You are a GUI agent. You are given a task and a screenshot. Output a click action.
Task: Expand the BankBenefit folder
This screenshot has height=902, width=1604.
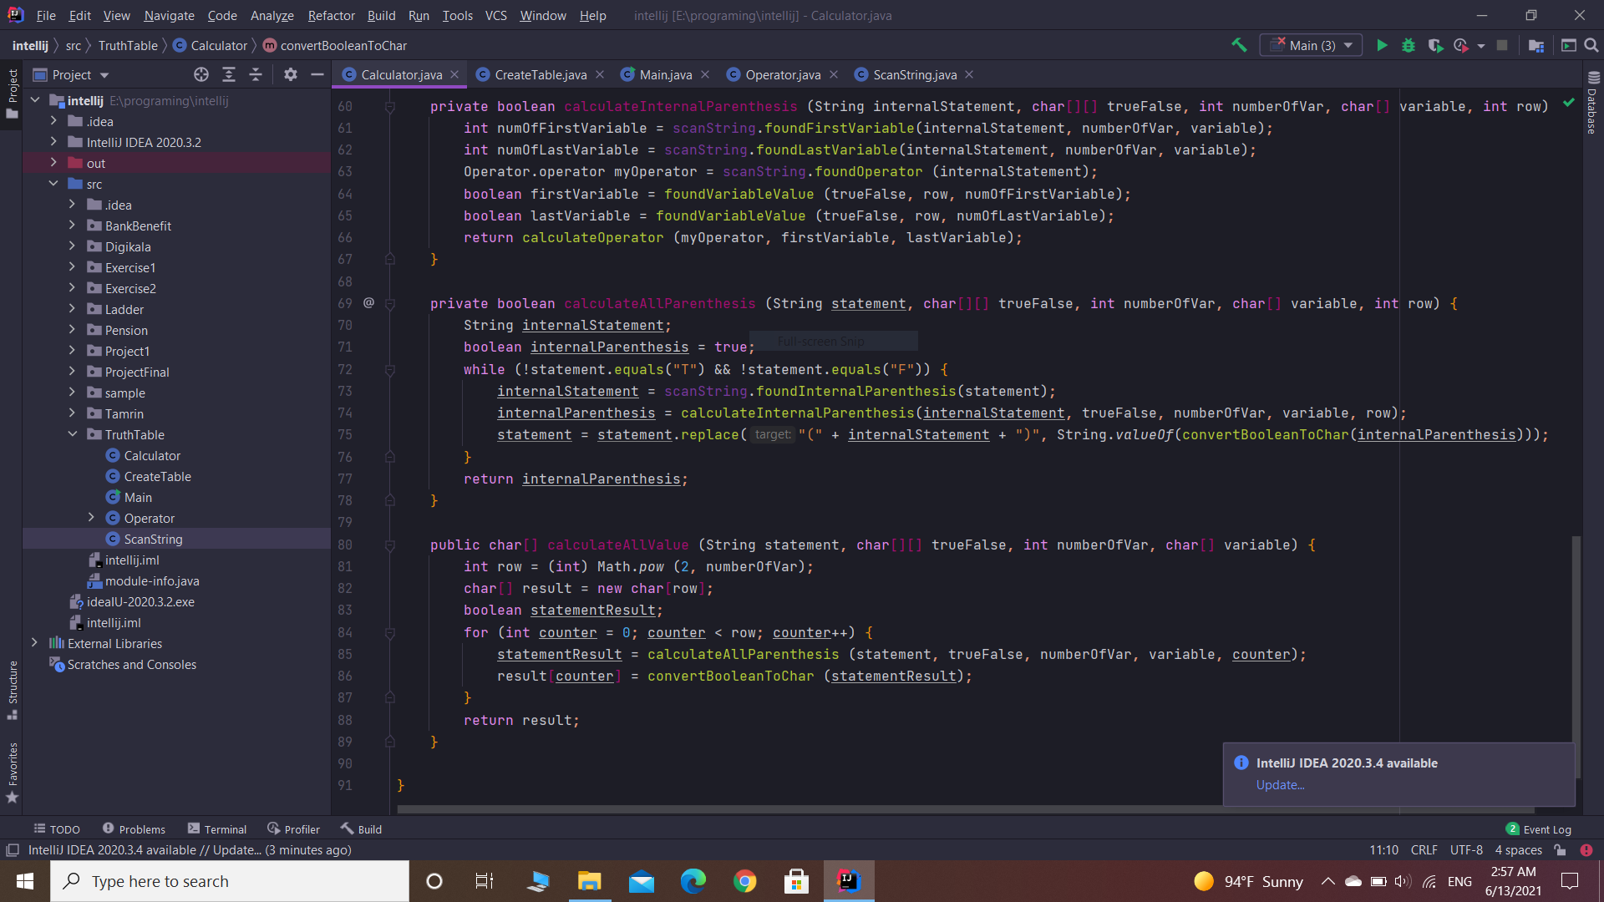[72, 225]
